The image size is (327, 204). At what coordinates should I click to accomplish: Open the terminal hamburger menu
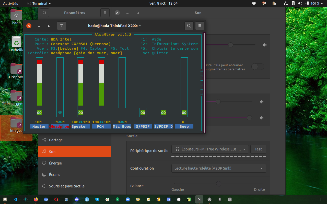(x=200, y=26)
